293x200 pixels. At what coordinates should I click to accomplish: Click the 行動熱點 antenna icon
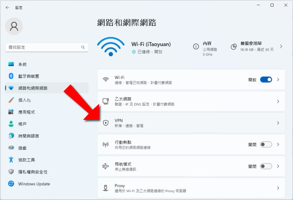[106, 145]
